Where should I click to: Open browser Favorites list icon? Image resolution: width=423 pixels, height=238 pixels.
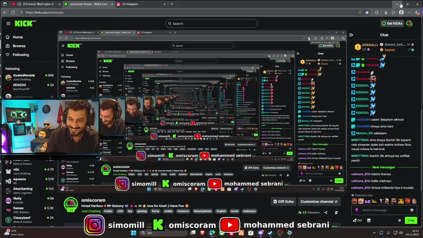(x=393, y=12)
